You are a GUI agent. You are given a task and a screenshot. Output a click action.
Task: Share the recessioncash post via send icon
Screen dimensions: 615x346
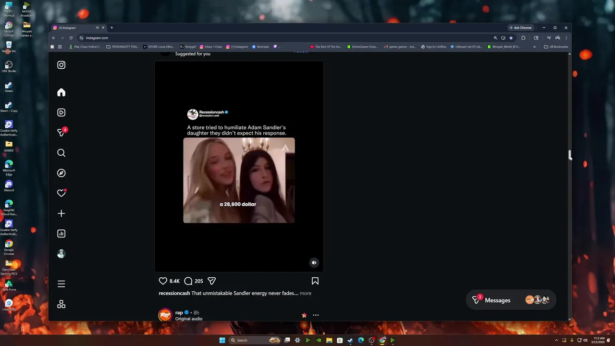tap(212, 281)
